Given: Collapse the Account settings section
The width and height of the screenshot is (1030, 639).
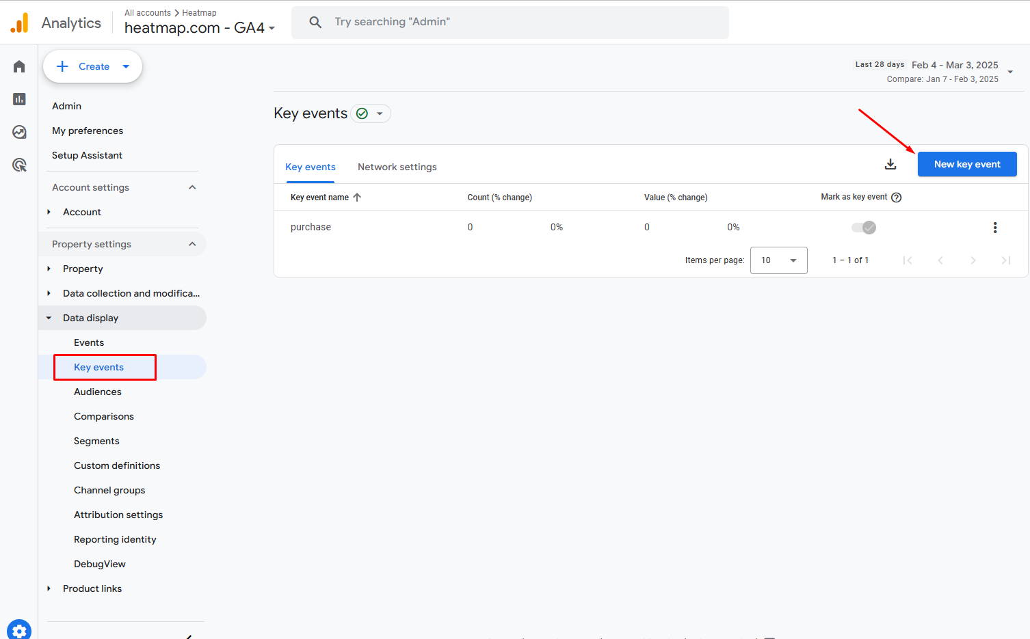Looking at the screenshot, I should pos(192,187).
